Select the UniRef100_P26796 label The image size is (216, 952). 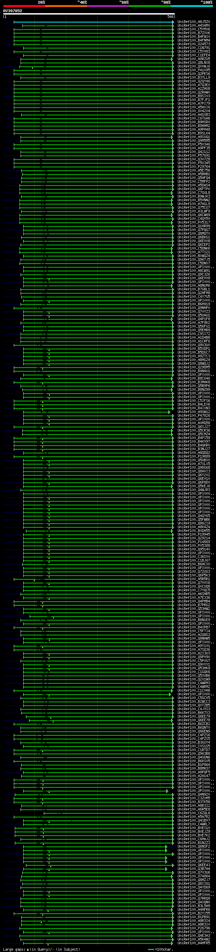[194, 928]
